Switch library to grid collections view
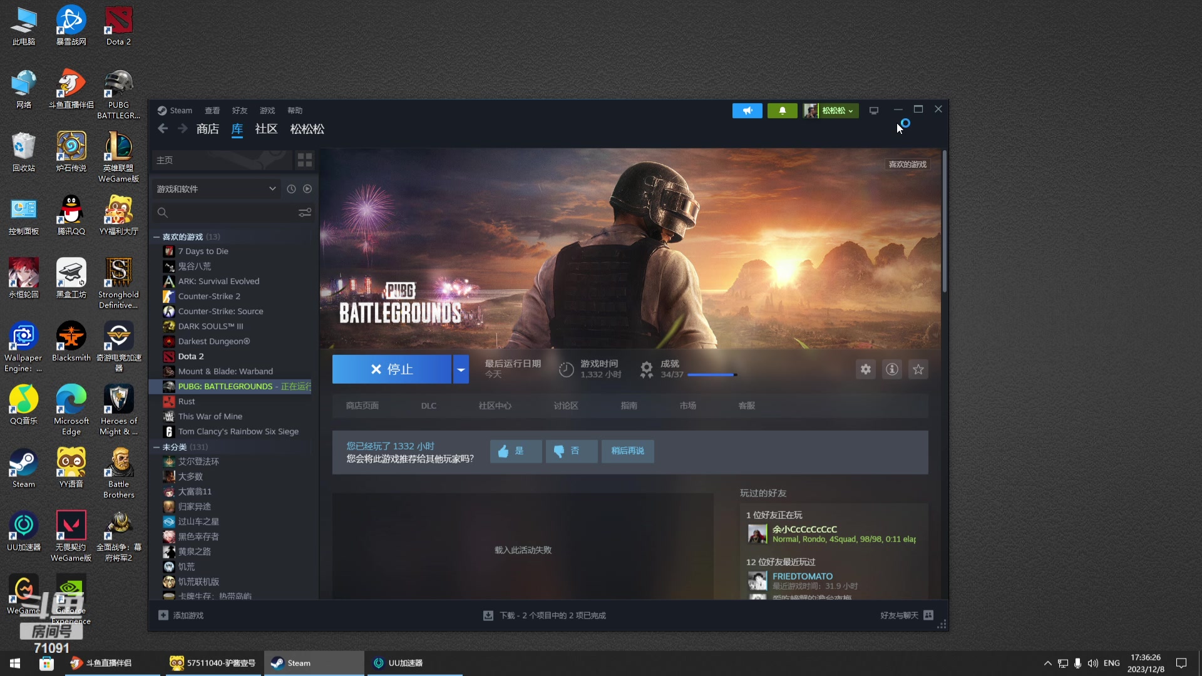The height and width of the screenshot is (676, 1202). click(305, 160)
